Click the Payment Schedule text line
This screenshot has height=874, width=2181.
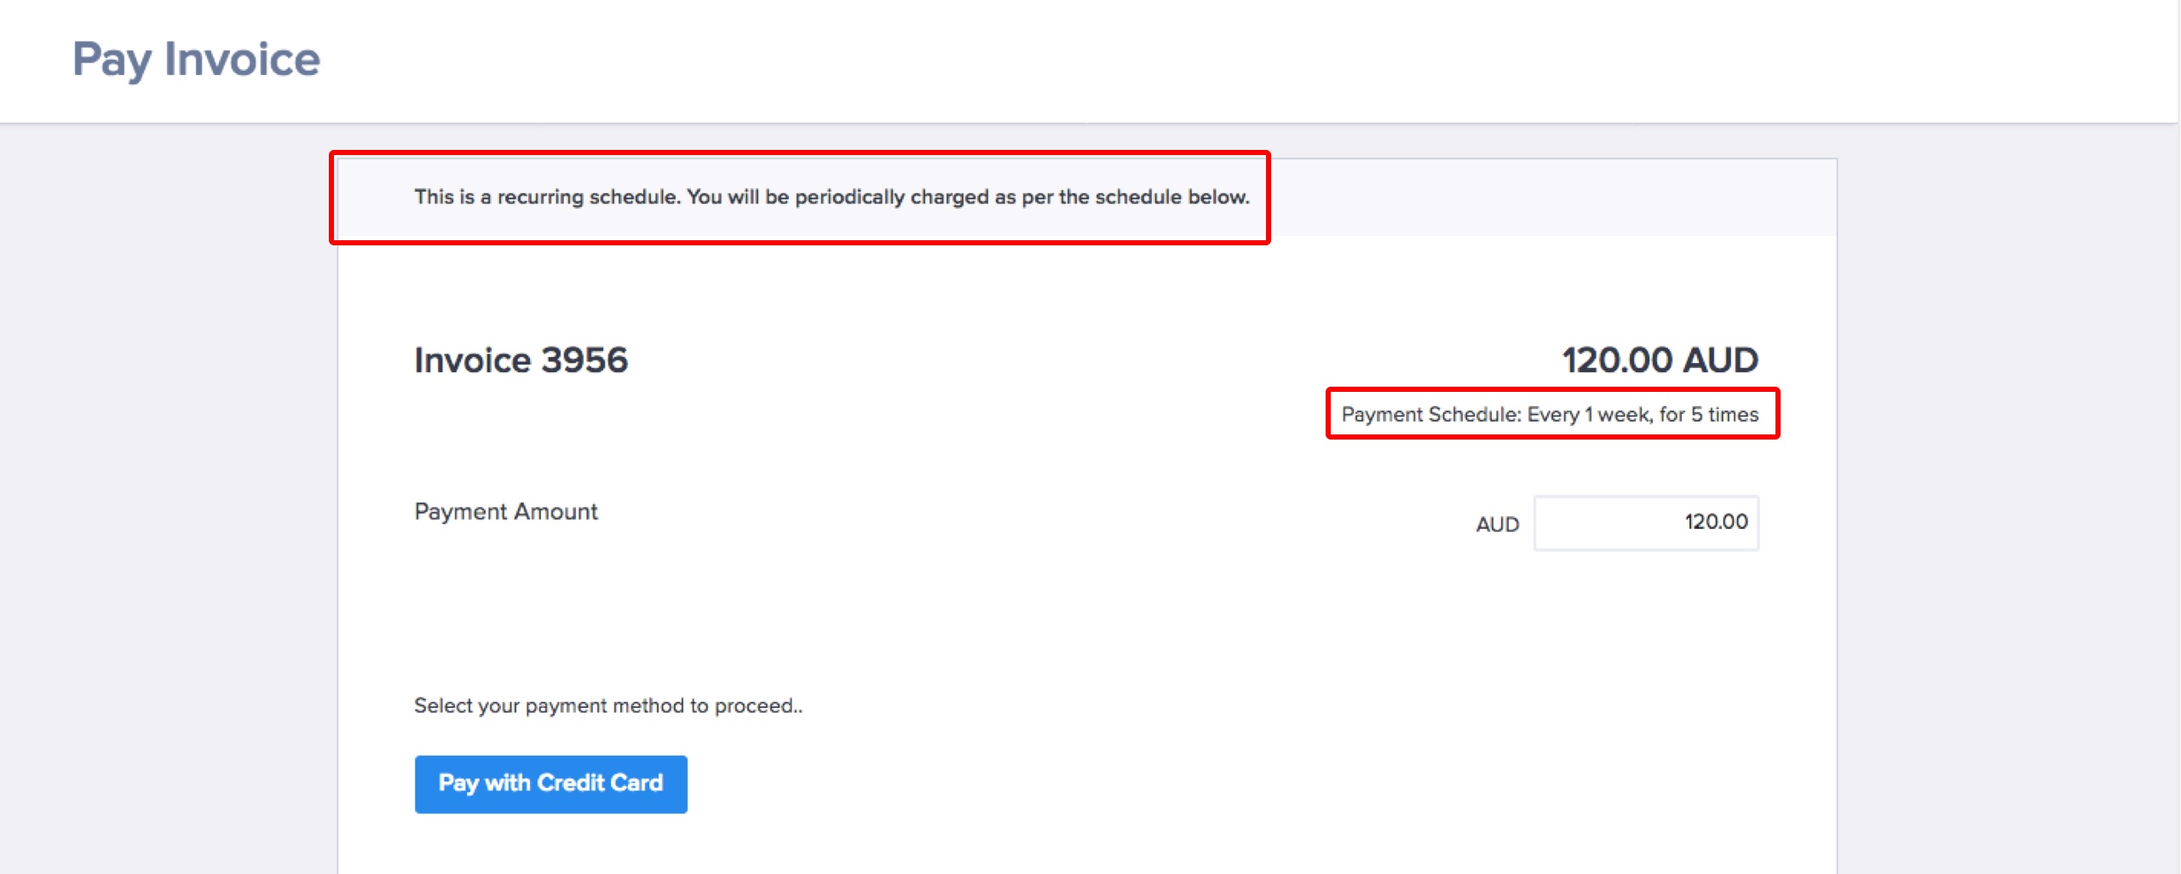1549,415
